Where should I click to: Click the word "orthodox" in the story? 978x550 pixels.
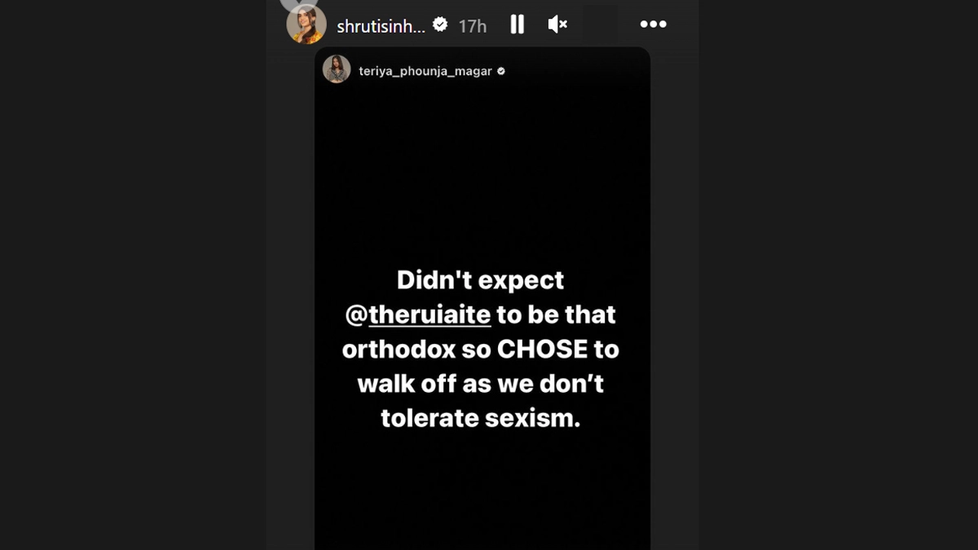pos(385,349)
